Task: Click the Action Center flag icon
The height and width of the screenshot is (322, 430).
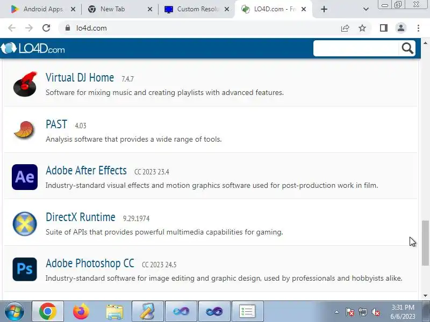Action: [x=350, y=312]
